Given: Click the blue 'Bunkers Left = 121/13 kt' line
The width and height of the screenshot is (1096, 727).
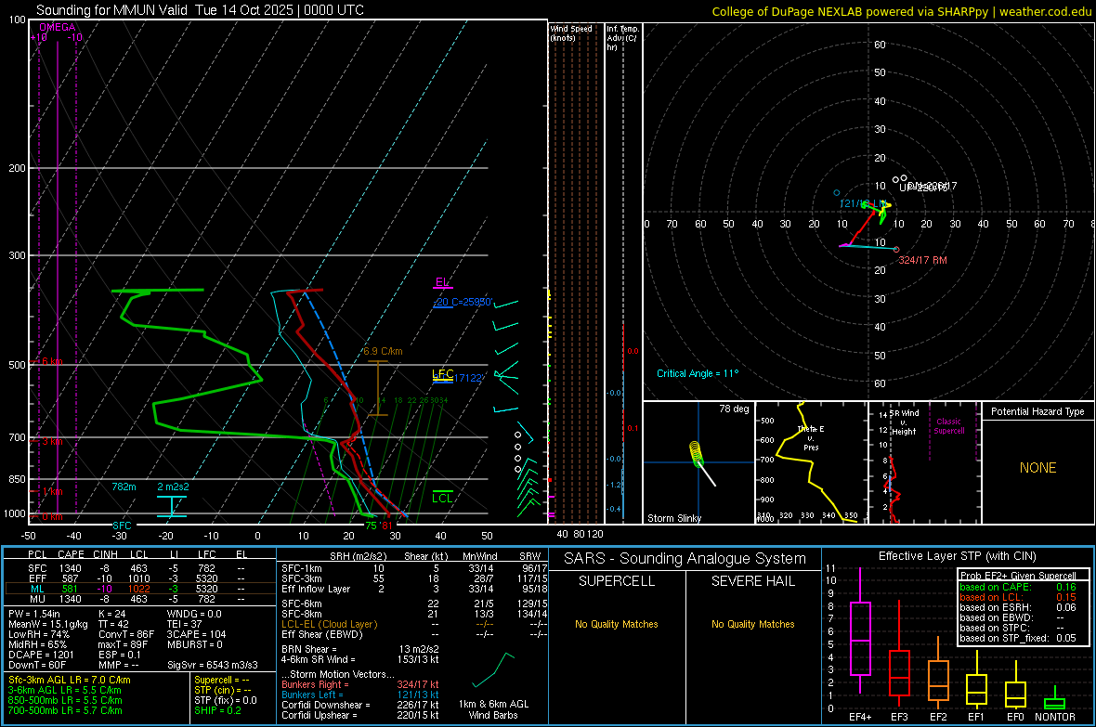Looking at the screenshot, I should [x=360, y=695].
